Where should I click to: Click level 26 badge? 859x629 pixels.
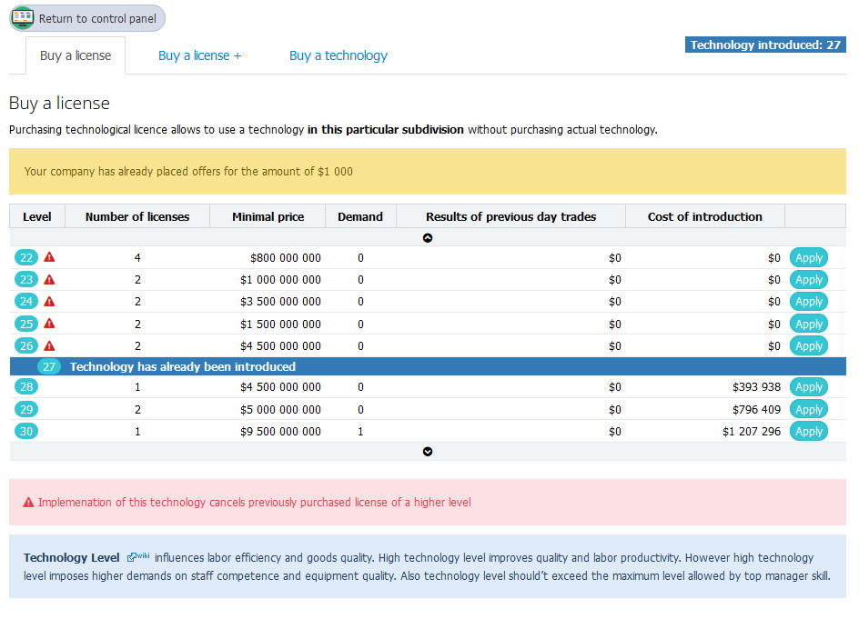click(26, 345)
